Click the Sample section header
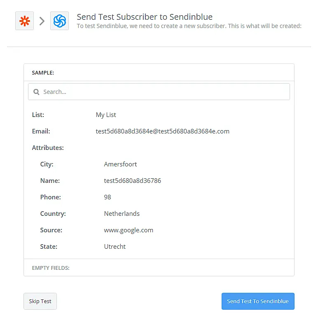The image size is (318, 320). [43, 72]
